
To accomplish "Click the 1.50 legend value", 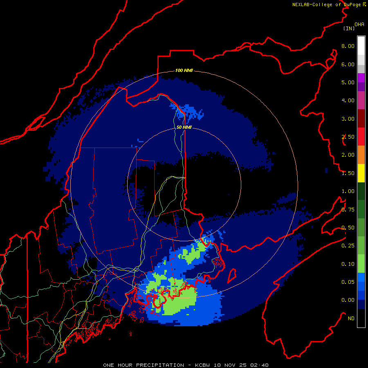I will (x=348, y=173).
